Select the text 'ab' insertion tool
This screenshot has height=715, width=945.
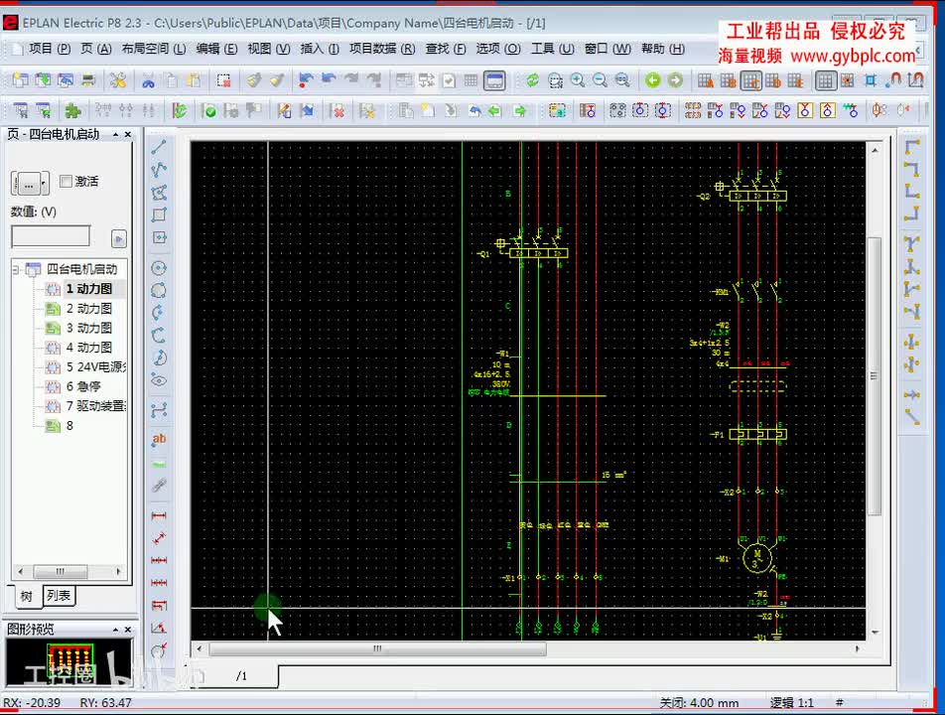[159, 440]
